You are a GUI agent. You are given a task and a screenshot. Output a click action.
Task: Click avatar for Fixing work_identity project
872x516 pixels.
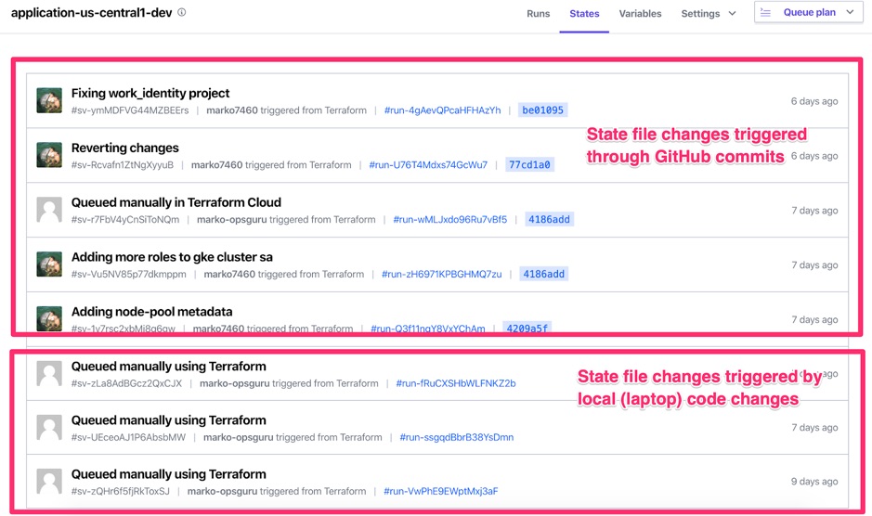(49, 101)
